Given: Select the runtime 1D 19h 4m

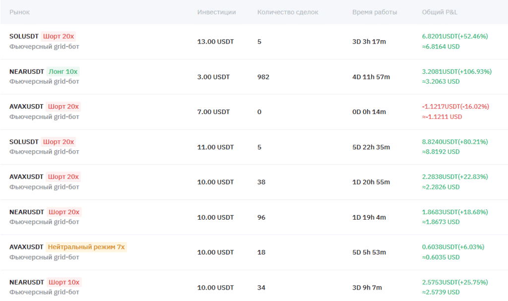Looking at the screenshot, I should (369, 217).
